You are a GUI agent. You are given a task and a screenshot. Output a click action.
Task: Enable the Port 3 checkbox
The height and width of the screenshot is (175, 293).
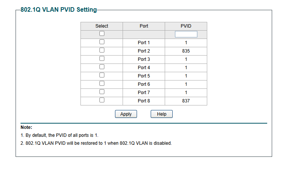102,59
